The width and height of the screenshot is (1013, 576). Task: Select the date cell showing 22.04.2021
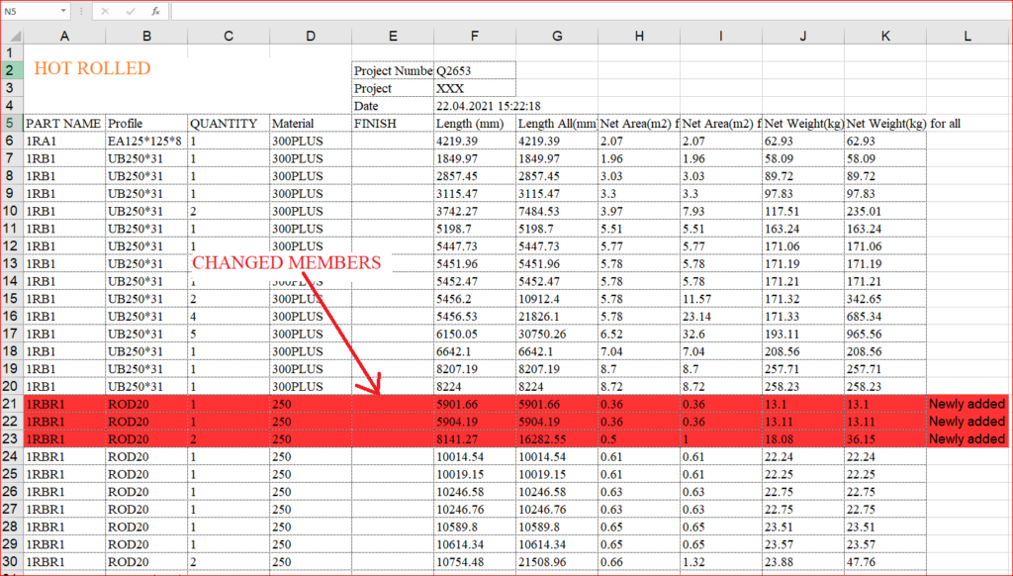474,105
